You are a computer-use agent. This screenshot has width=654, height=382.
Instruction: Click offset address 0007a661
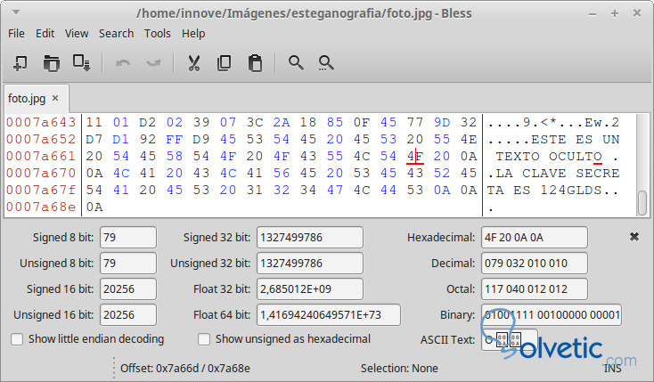pyautogui.click(x=41, y=156)
